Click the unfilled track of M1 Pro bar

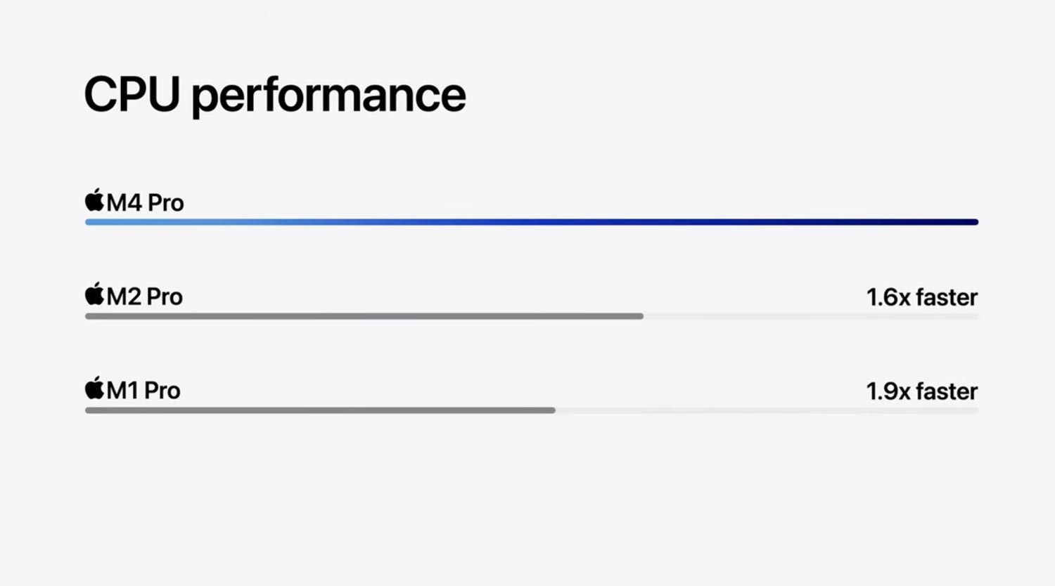(x=767, y=410)
